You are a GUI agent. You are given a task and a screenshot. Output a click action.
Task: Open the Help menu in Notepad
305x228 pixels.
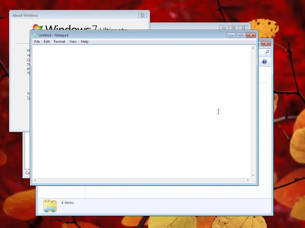tap(85, 42)
